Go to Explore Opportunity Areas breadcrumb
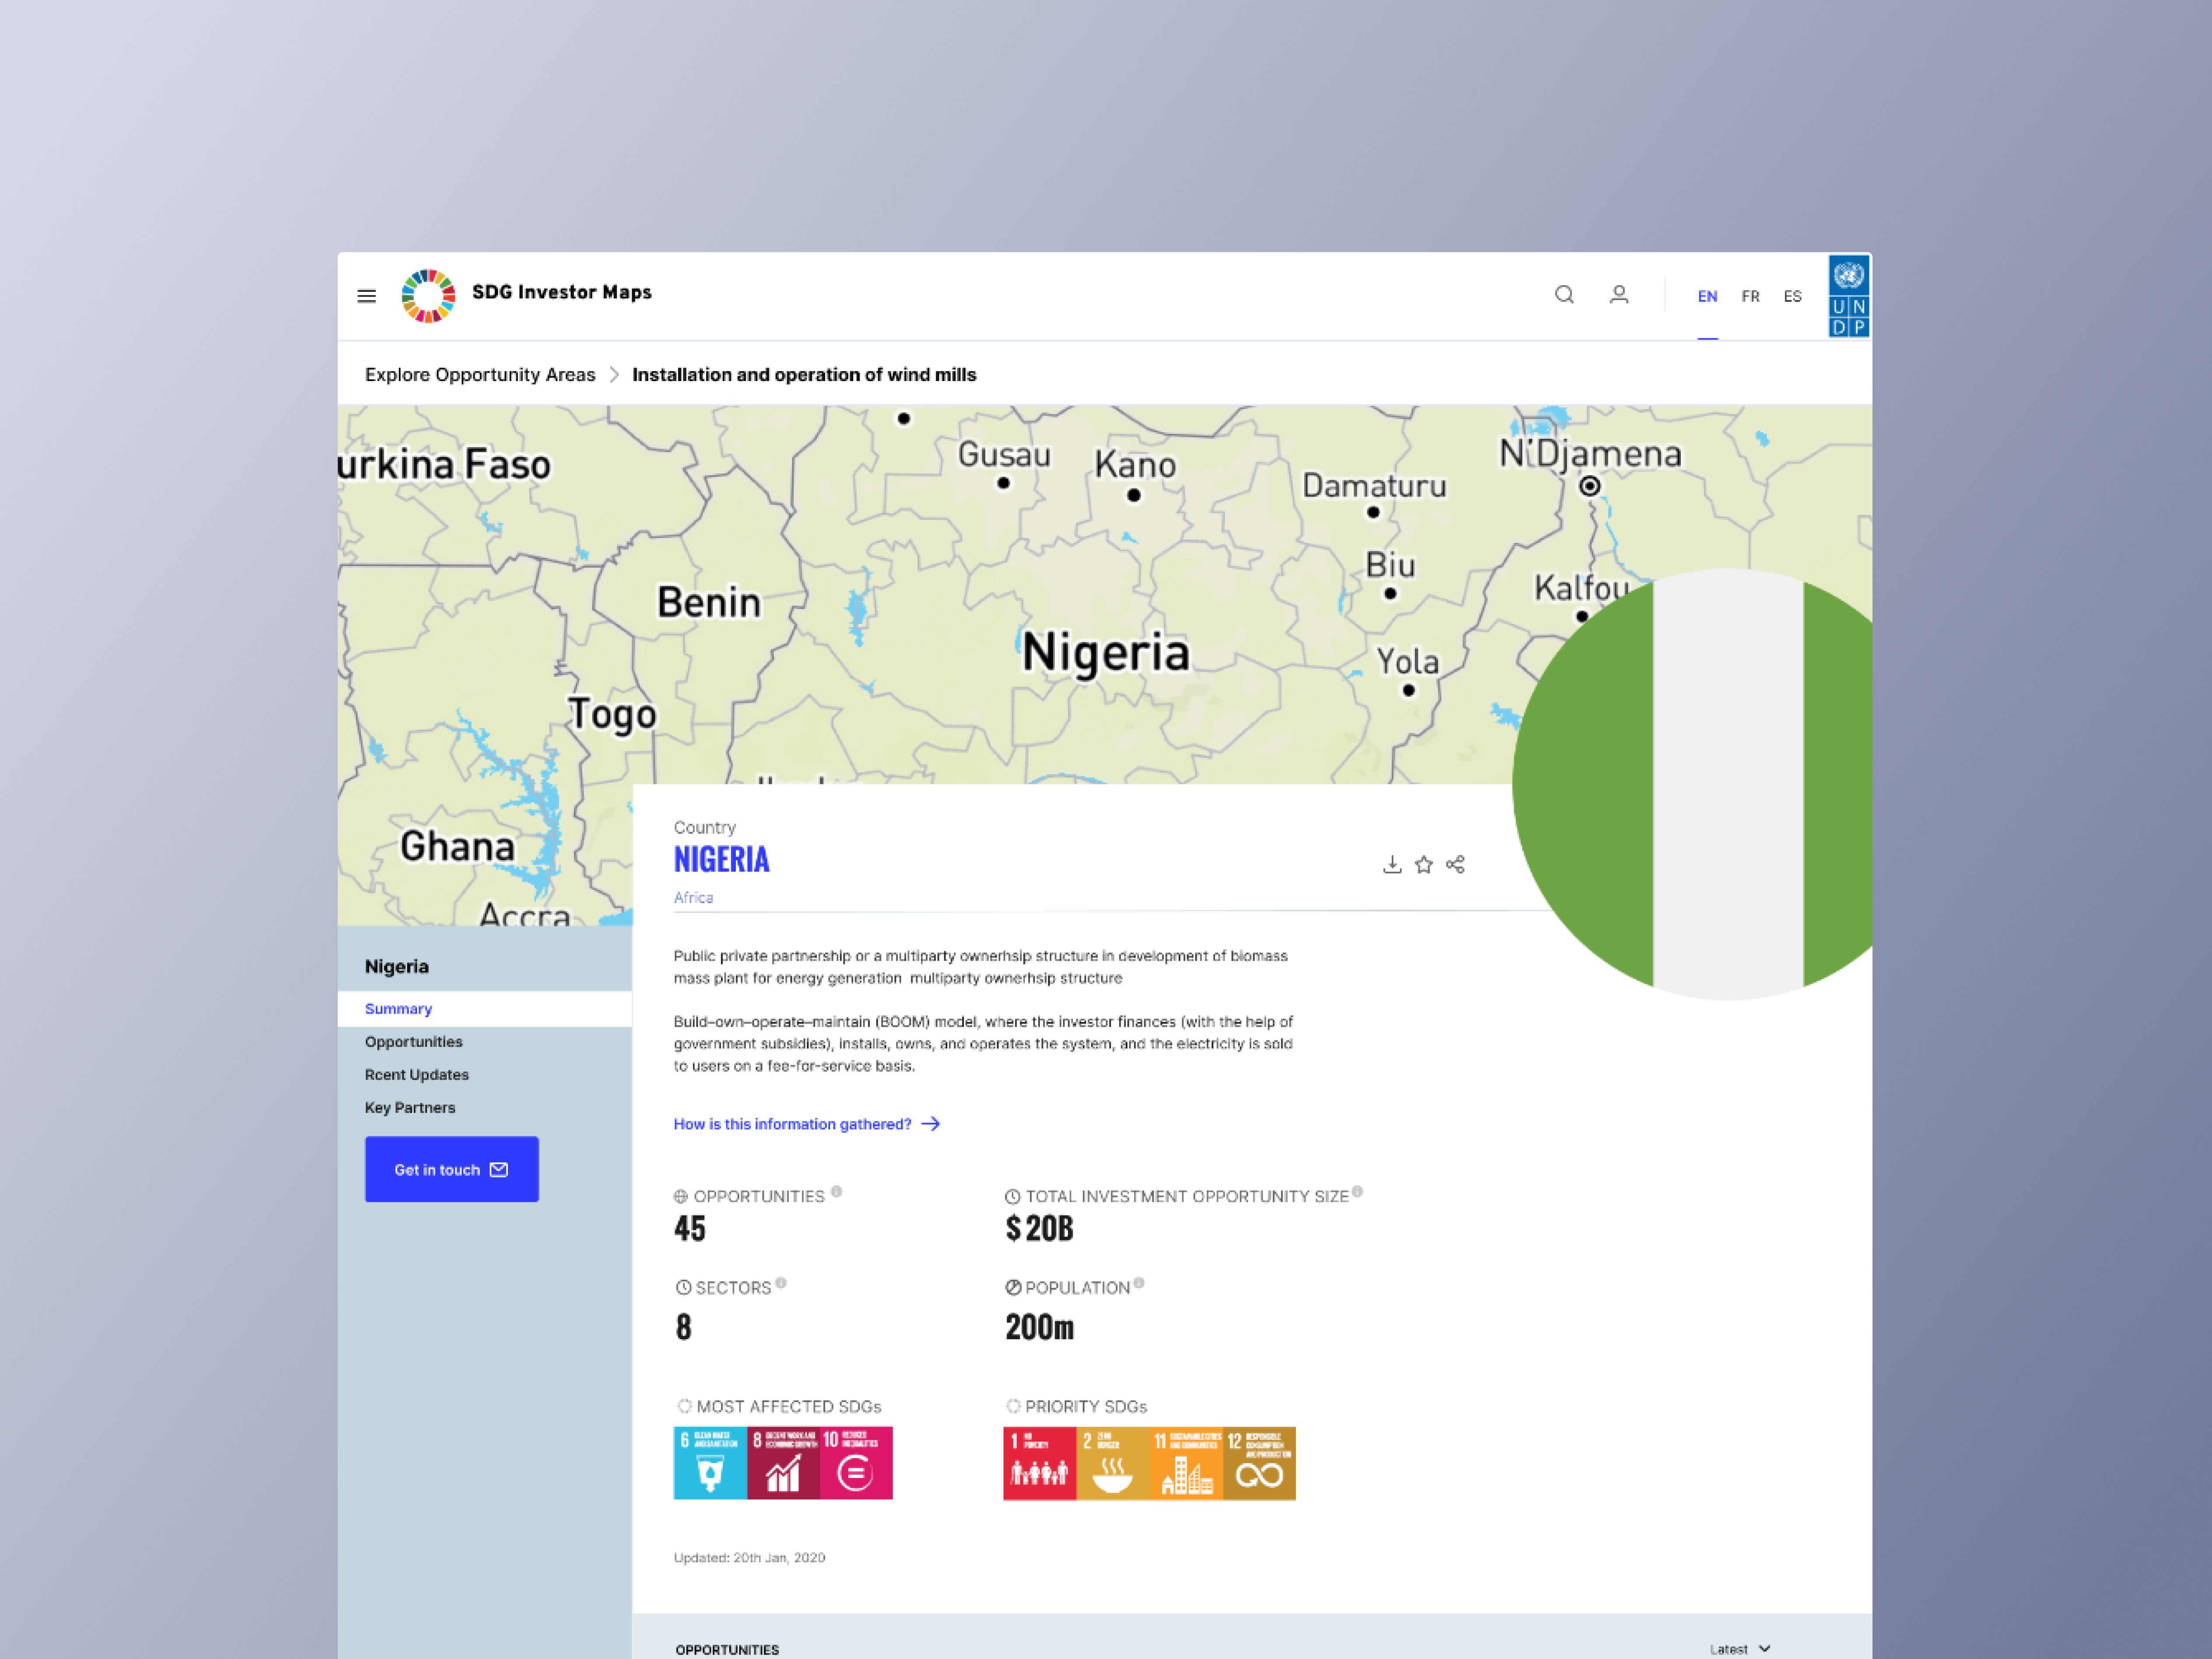The height and width of the screenshot is (1659, 2212). [480, 375]
